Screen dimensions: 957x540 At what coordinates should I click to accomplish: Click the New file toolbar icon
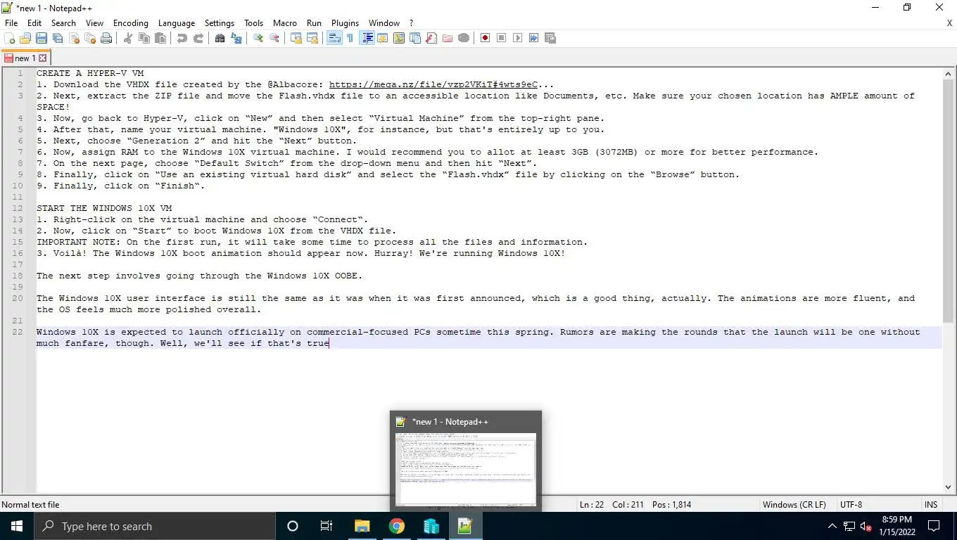click(x=10, y=38)
